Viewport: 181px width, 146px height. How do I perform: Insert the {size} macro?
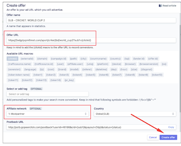click(x=134, y=70)
